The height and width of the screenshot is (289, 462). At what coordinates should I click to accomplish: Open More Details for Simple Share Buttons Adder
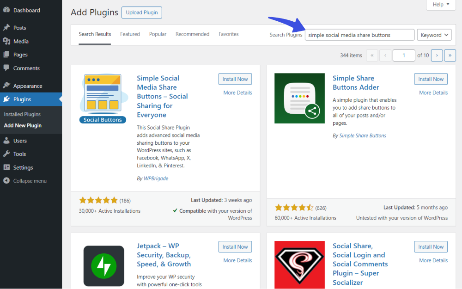pyautogui.click(x=433, y=92)
